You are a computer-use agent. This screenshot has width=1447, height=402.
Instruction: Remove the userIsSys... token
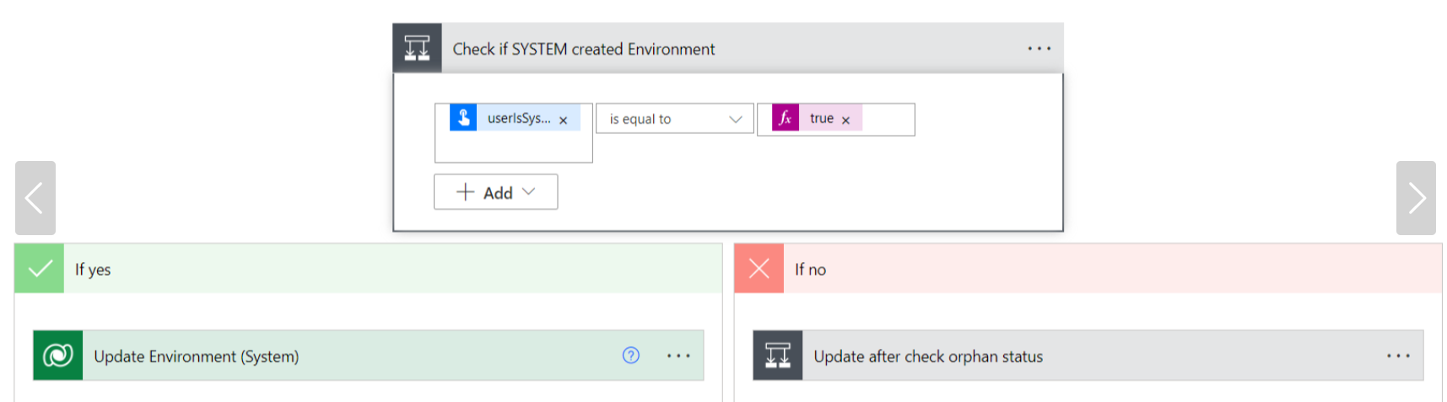click(564, 121)
